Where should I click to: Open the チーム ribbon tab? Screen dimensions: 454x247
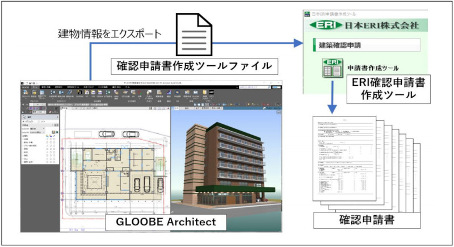(128, 87)
